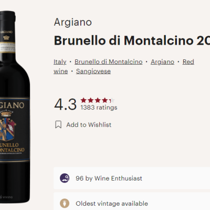Click the Argiano crest on bottle label
The width and height of the screenshot is (210, 210).
(x=7, y=125)
